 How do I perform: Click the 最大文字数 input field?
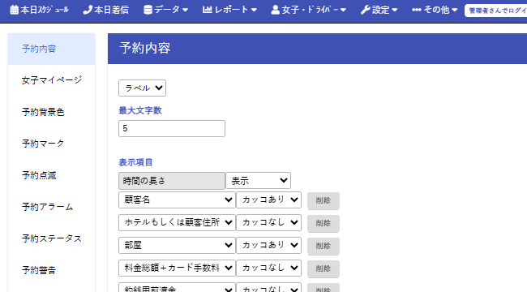[x=172, y=128]
